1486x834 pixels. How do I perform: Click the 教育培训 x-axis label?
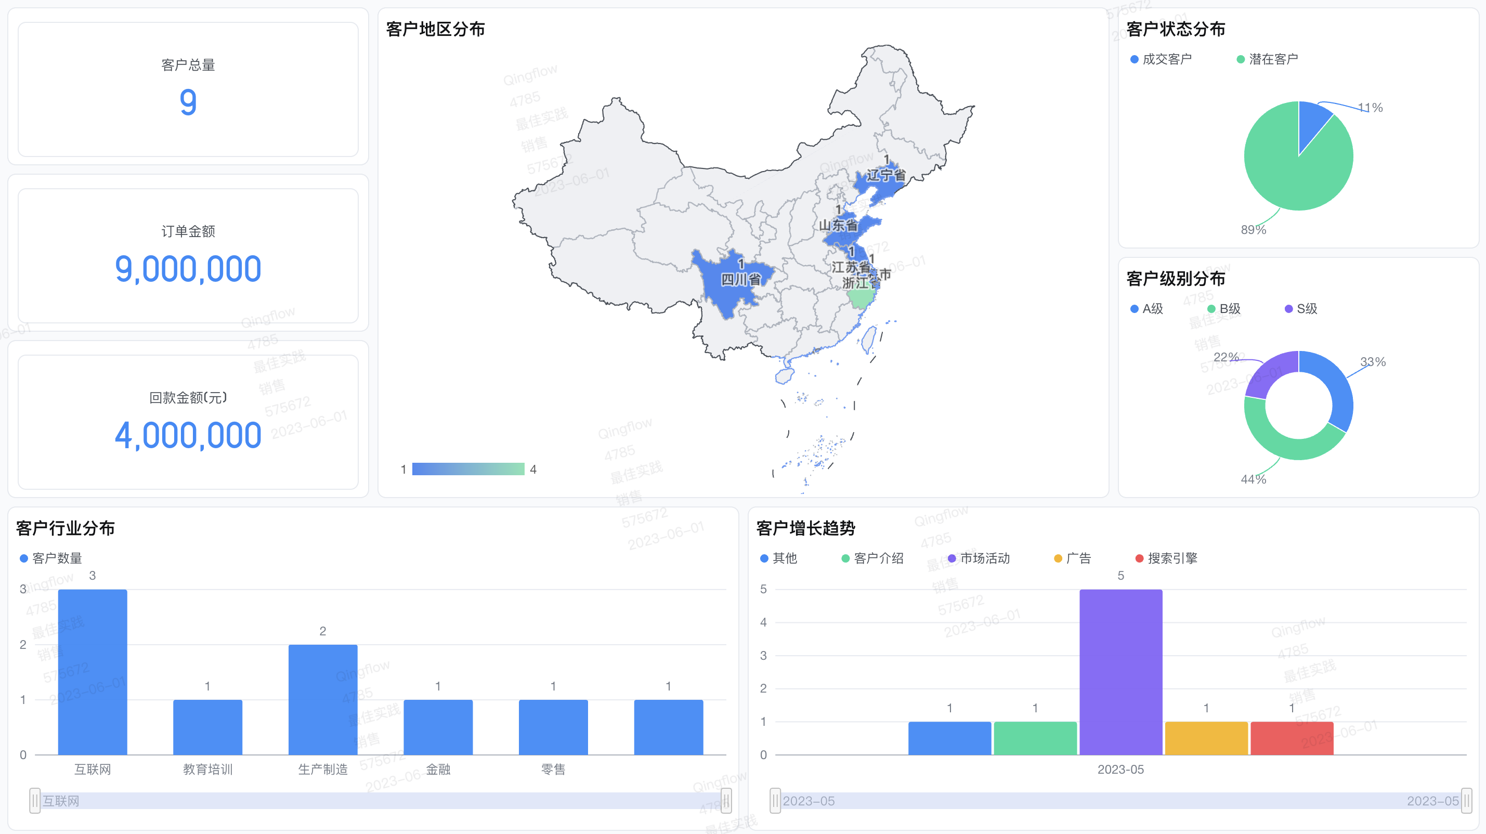coord(207,770)
